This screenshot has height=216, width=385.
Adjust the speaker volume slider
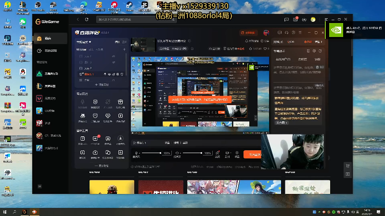192,153
